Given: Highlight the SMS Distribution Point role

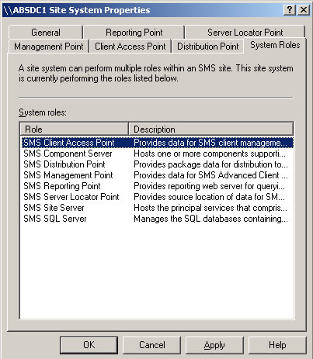Looking at the screenshot, I should click(x=158, y=164).
